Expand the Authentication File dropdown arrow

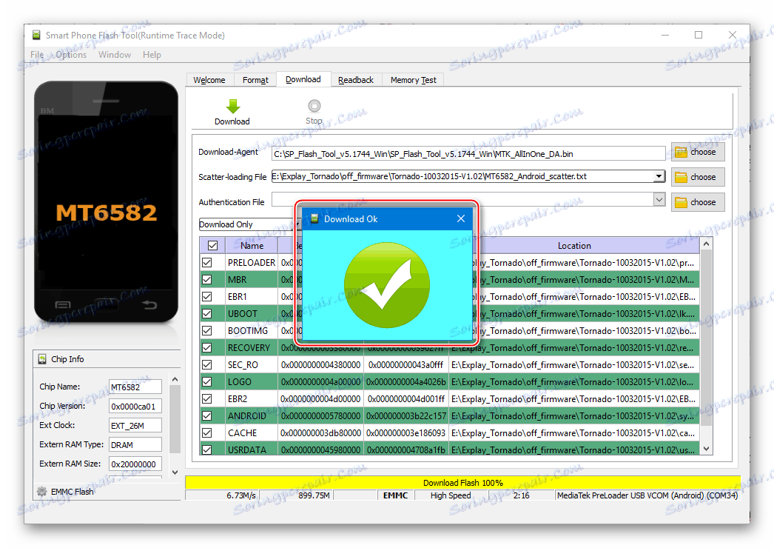click(x=659, y=200)
